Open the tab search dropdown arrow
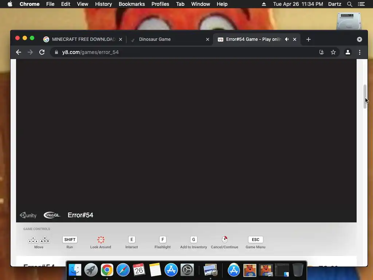The height and width of the screenshot is (280, 373). [360, 39]
